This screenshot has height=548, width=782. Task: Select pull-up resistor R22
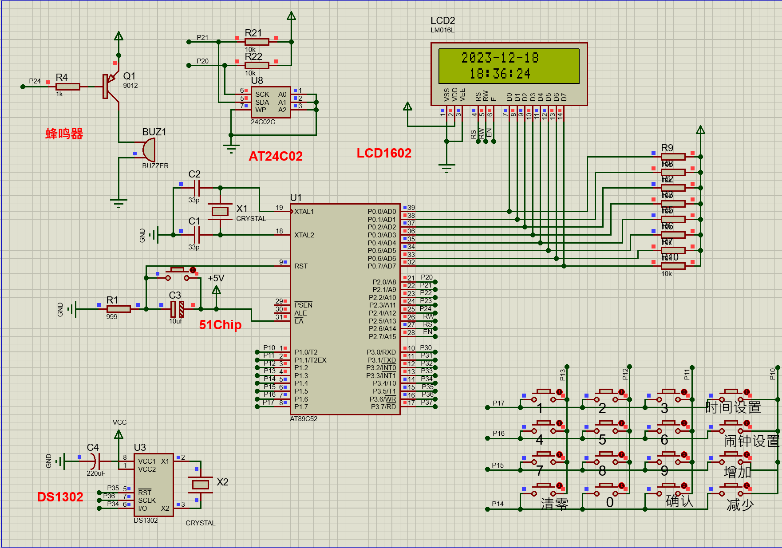click(x=257, y=65)
